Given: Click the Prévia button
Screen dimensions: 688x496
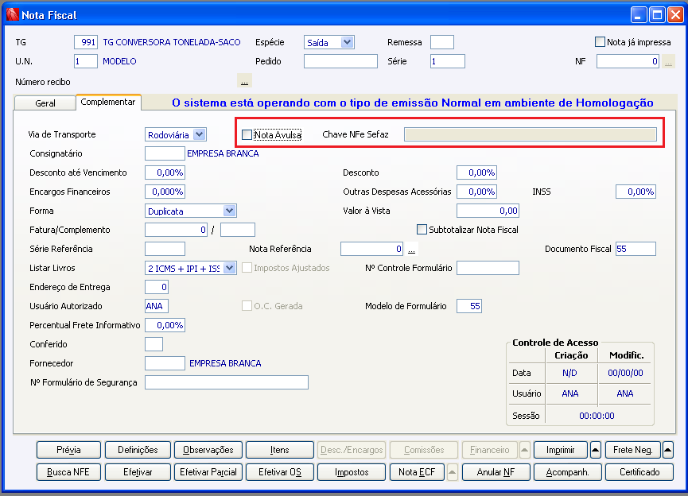Looking at the screenshot, I should click(69, 450).
